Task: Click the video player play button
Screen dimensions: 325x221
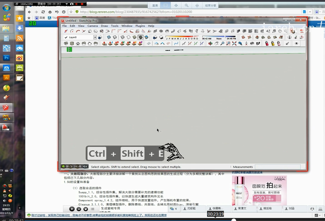Action: 72,209
